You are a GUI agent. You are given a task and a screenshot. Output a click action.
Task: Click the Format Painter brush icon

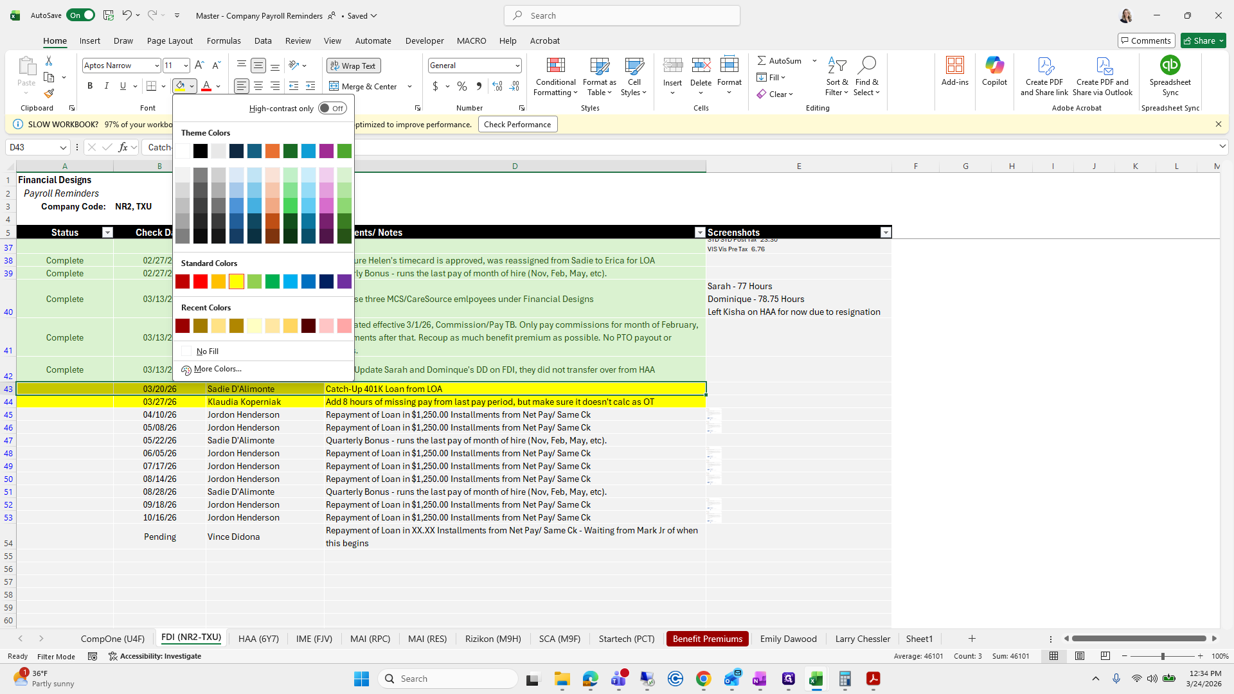click(x=49, y=94)
